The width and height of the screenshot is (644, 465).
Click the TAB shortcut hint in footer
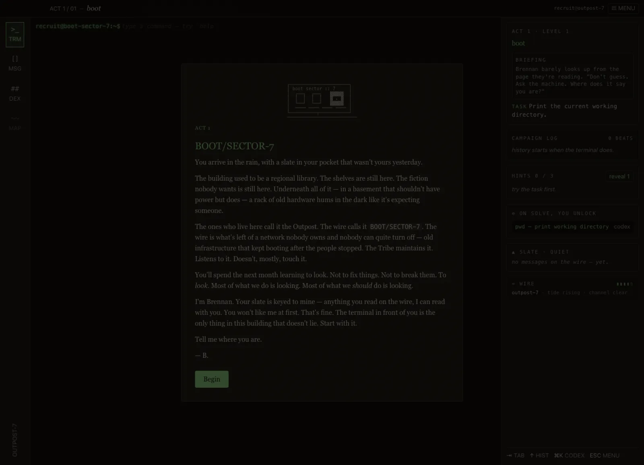(516, 455)
